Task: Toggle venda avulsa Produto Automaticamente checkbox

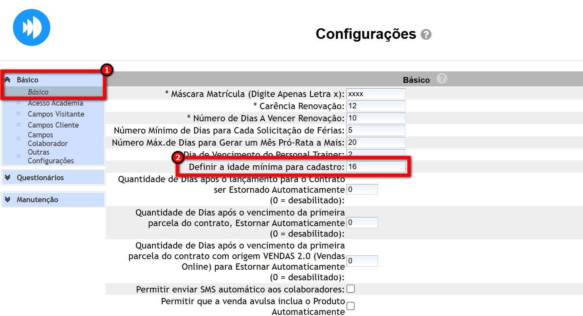Action: click(350, 306)
